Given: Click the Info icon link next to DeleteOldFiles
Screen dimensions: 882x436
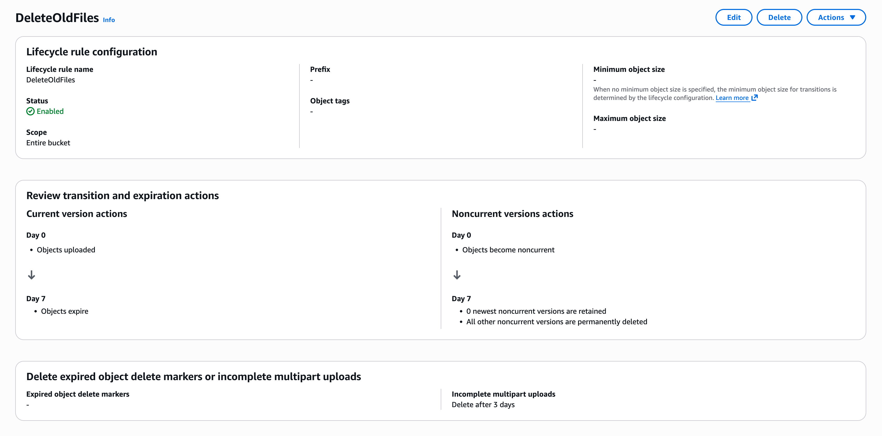Looking at the screenshot, I should [x=108, y=20].
